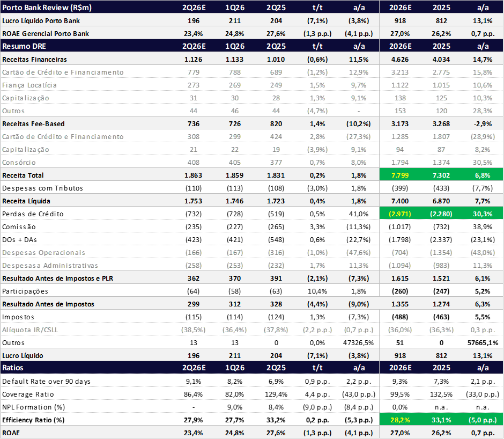Select the 'Receitas Financeiras' row label
504x439 pixels.
tap(34, 59)
